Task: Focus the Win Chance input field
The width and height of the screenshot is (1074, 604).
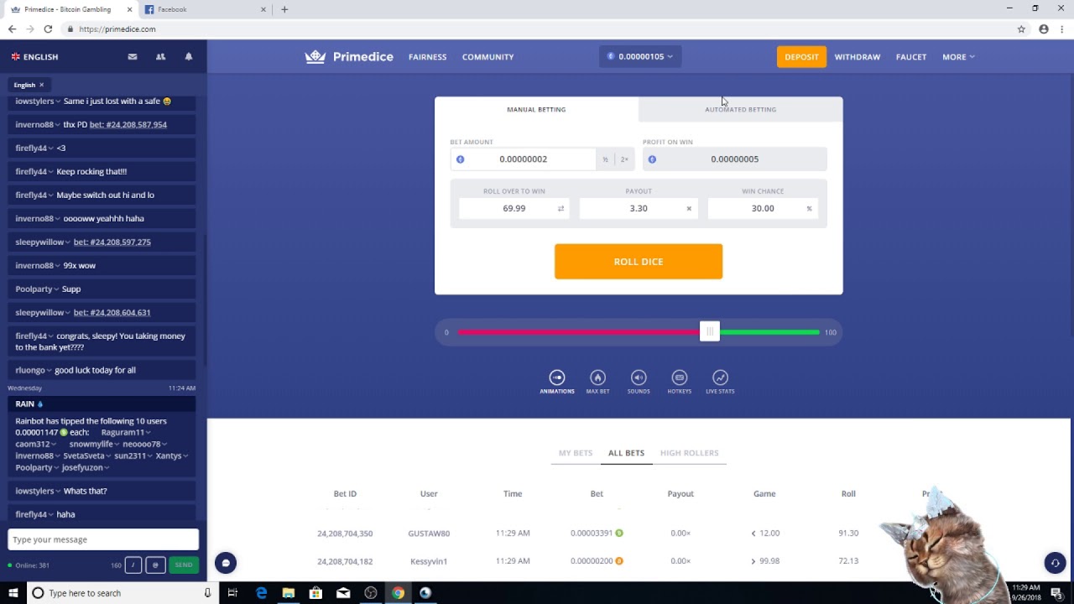Action: click(763, 208)
